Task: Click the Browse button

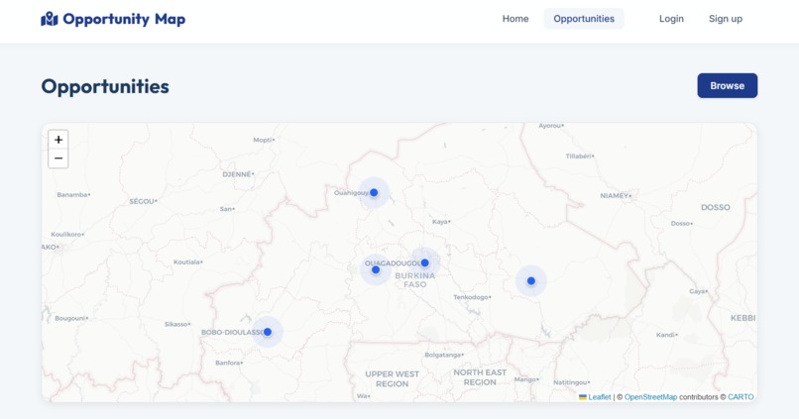Action: click(x=728, y=85)
